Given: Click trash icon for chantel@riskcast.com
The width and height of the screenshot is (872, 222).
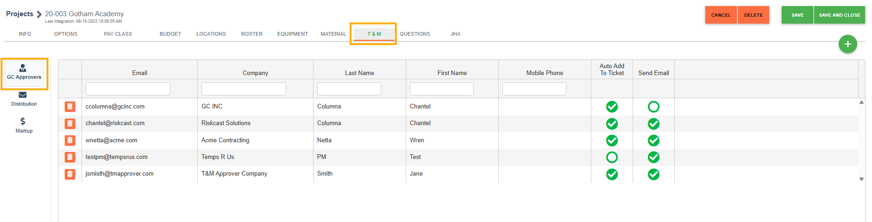Looking at the screenshot, I should 70,124.
